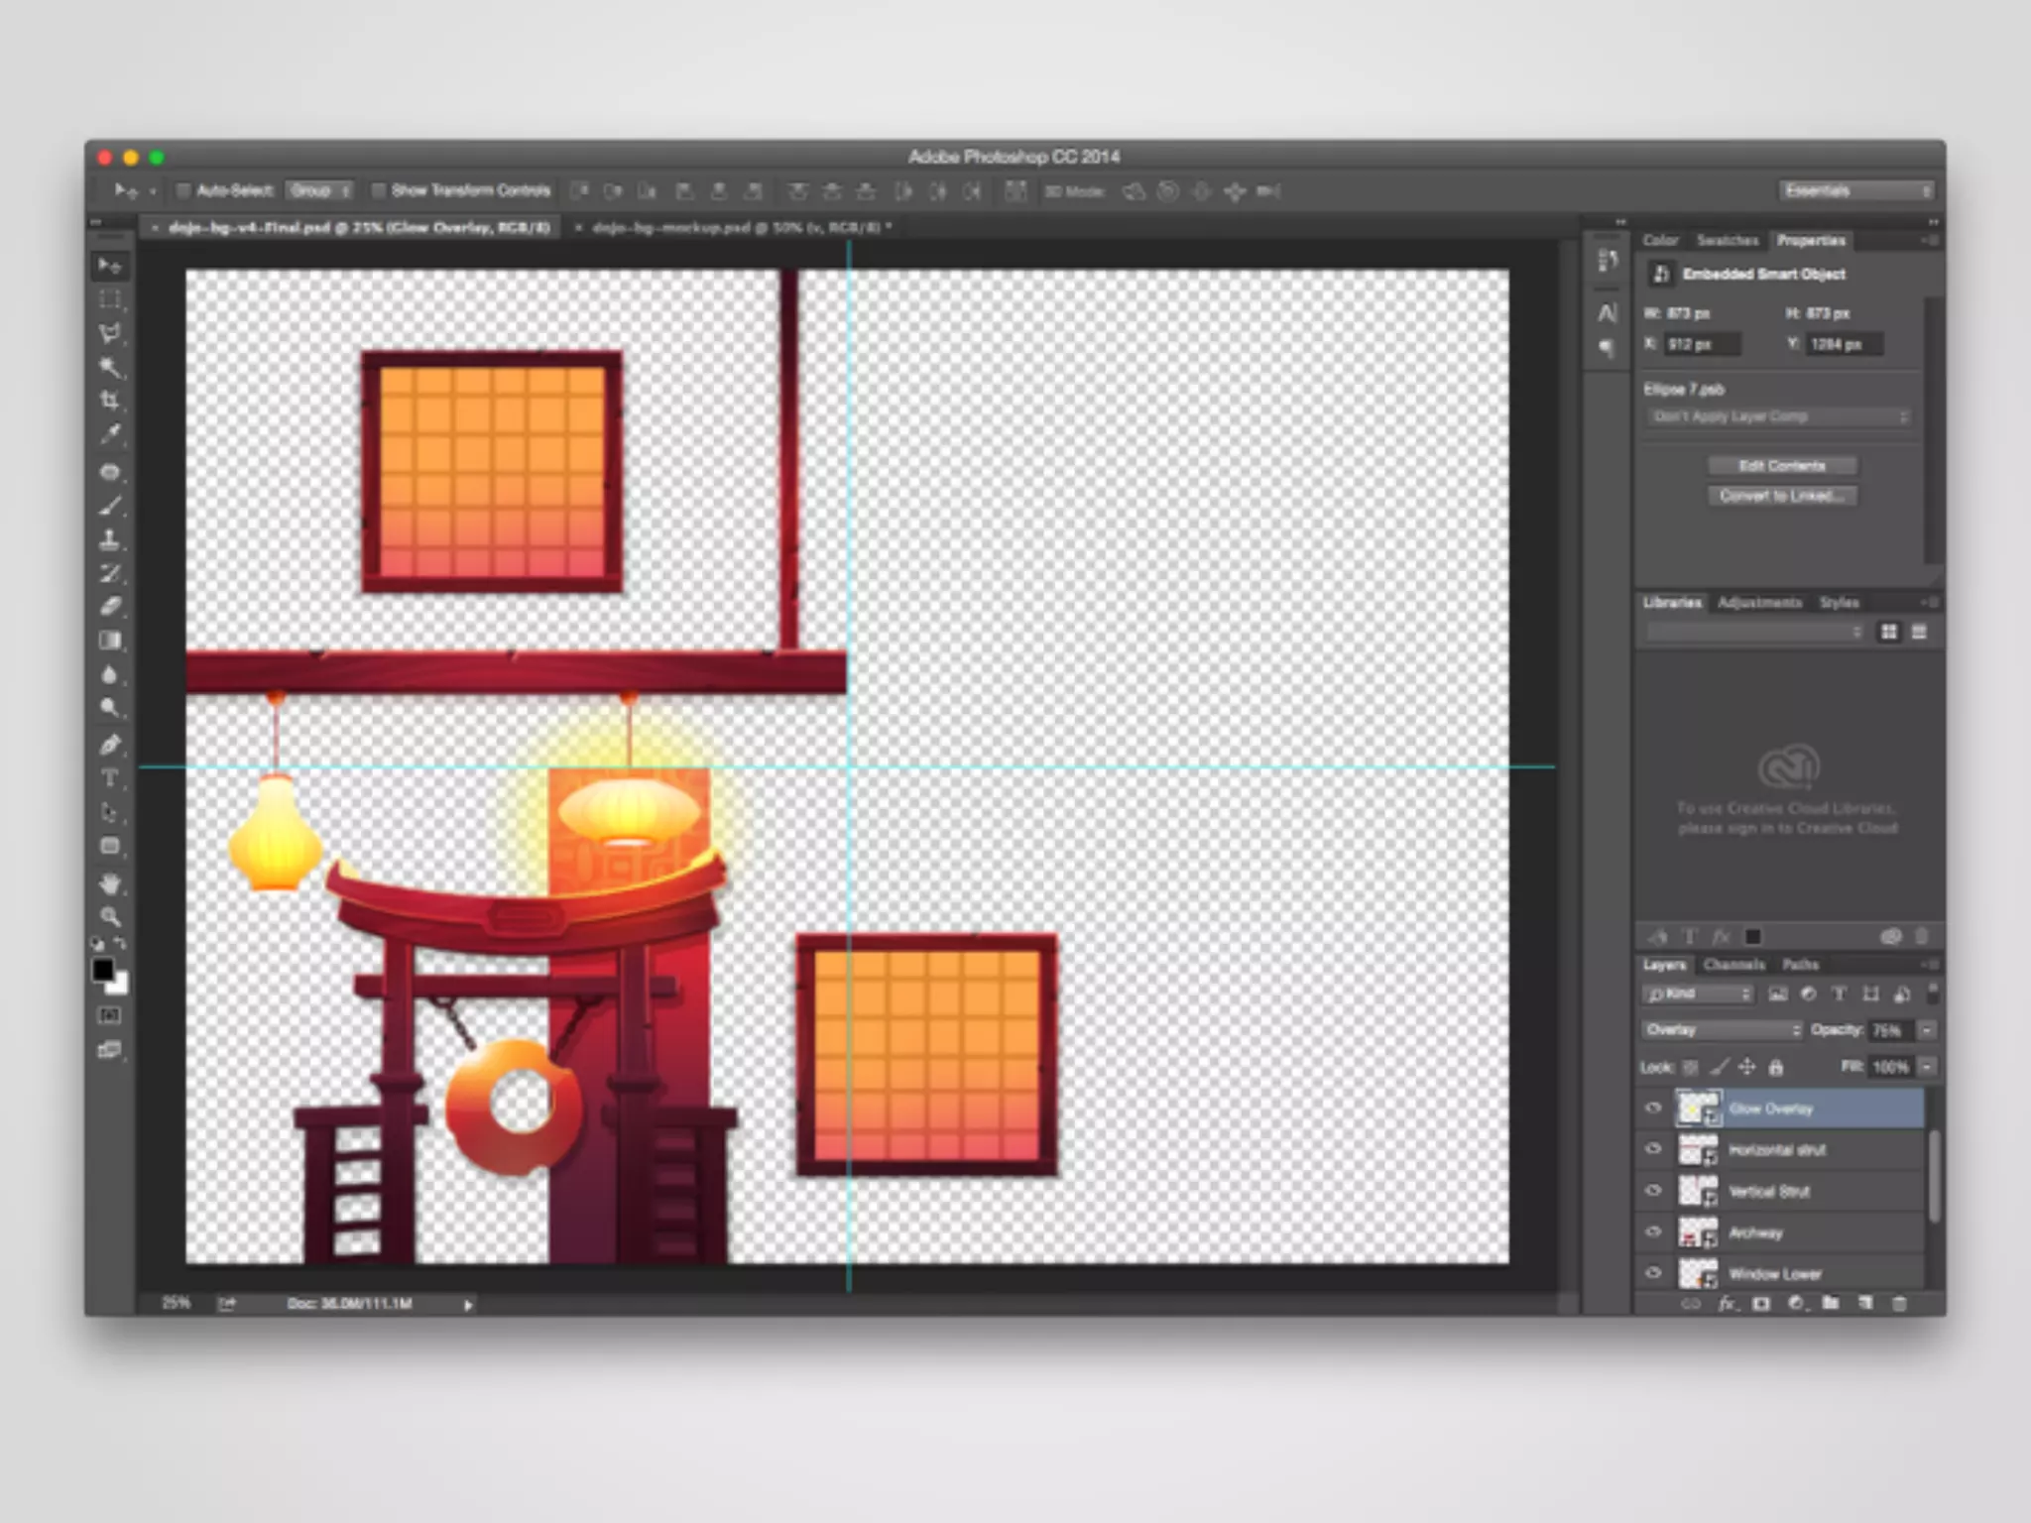Select the Crop tool

click(110, 401)
